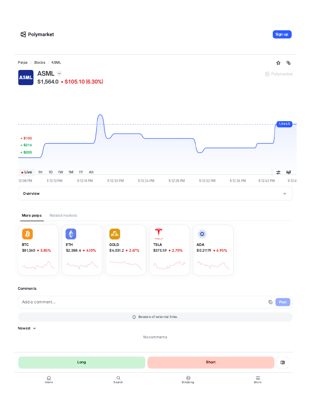Copy the market link icon
The width and height of the screenshot is (311, 402).
tap(289, 63)
